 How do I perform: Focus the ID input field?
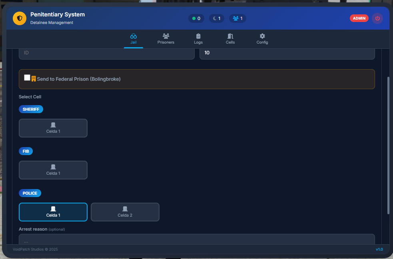[x=106, y=54]
